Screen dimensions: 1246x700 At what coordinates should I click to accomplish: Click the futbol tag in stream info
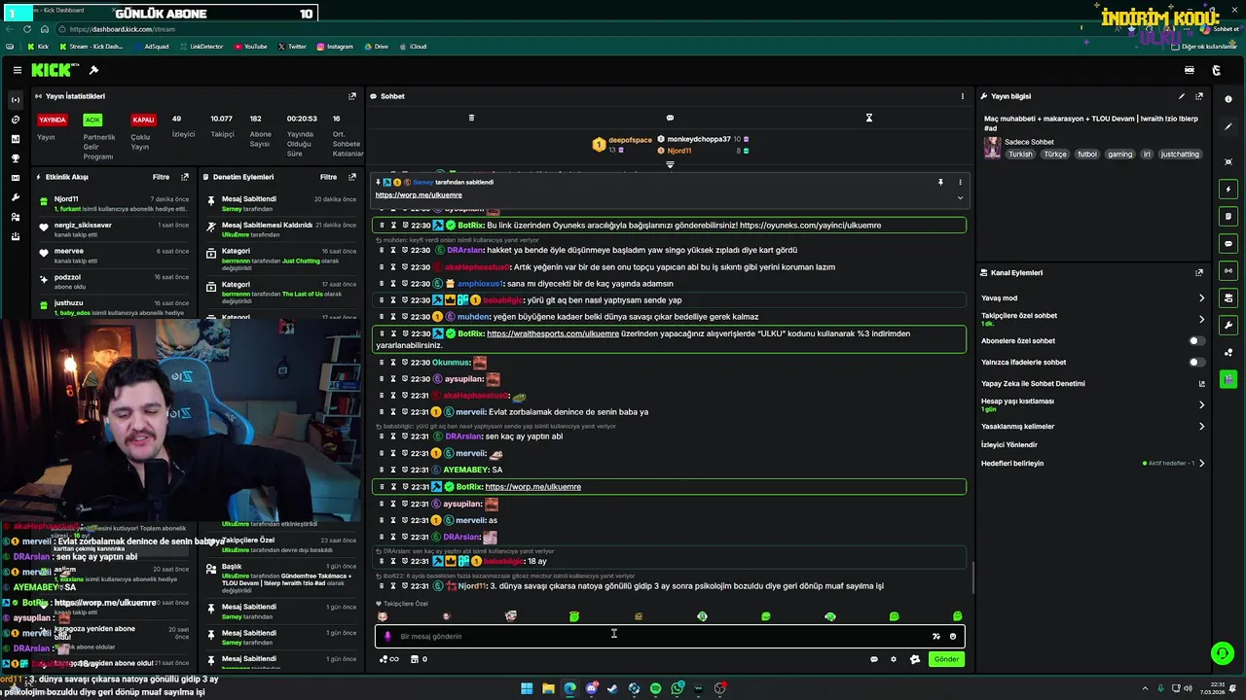point(1087,155)
